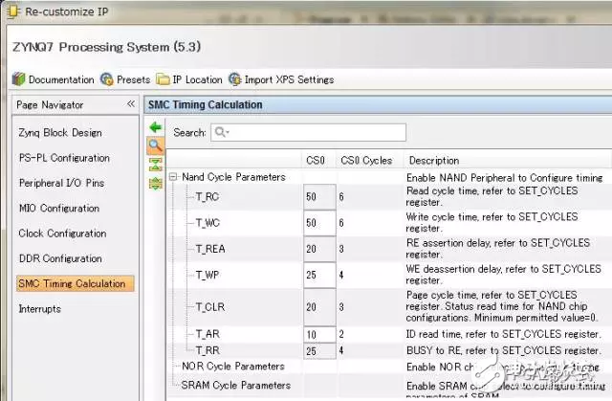Click the expand all tree icon
Image resolution: width=612 pixels, height=401 pixels.
point(155,182)
